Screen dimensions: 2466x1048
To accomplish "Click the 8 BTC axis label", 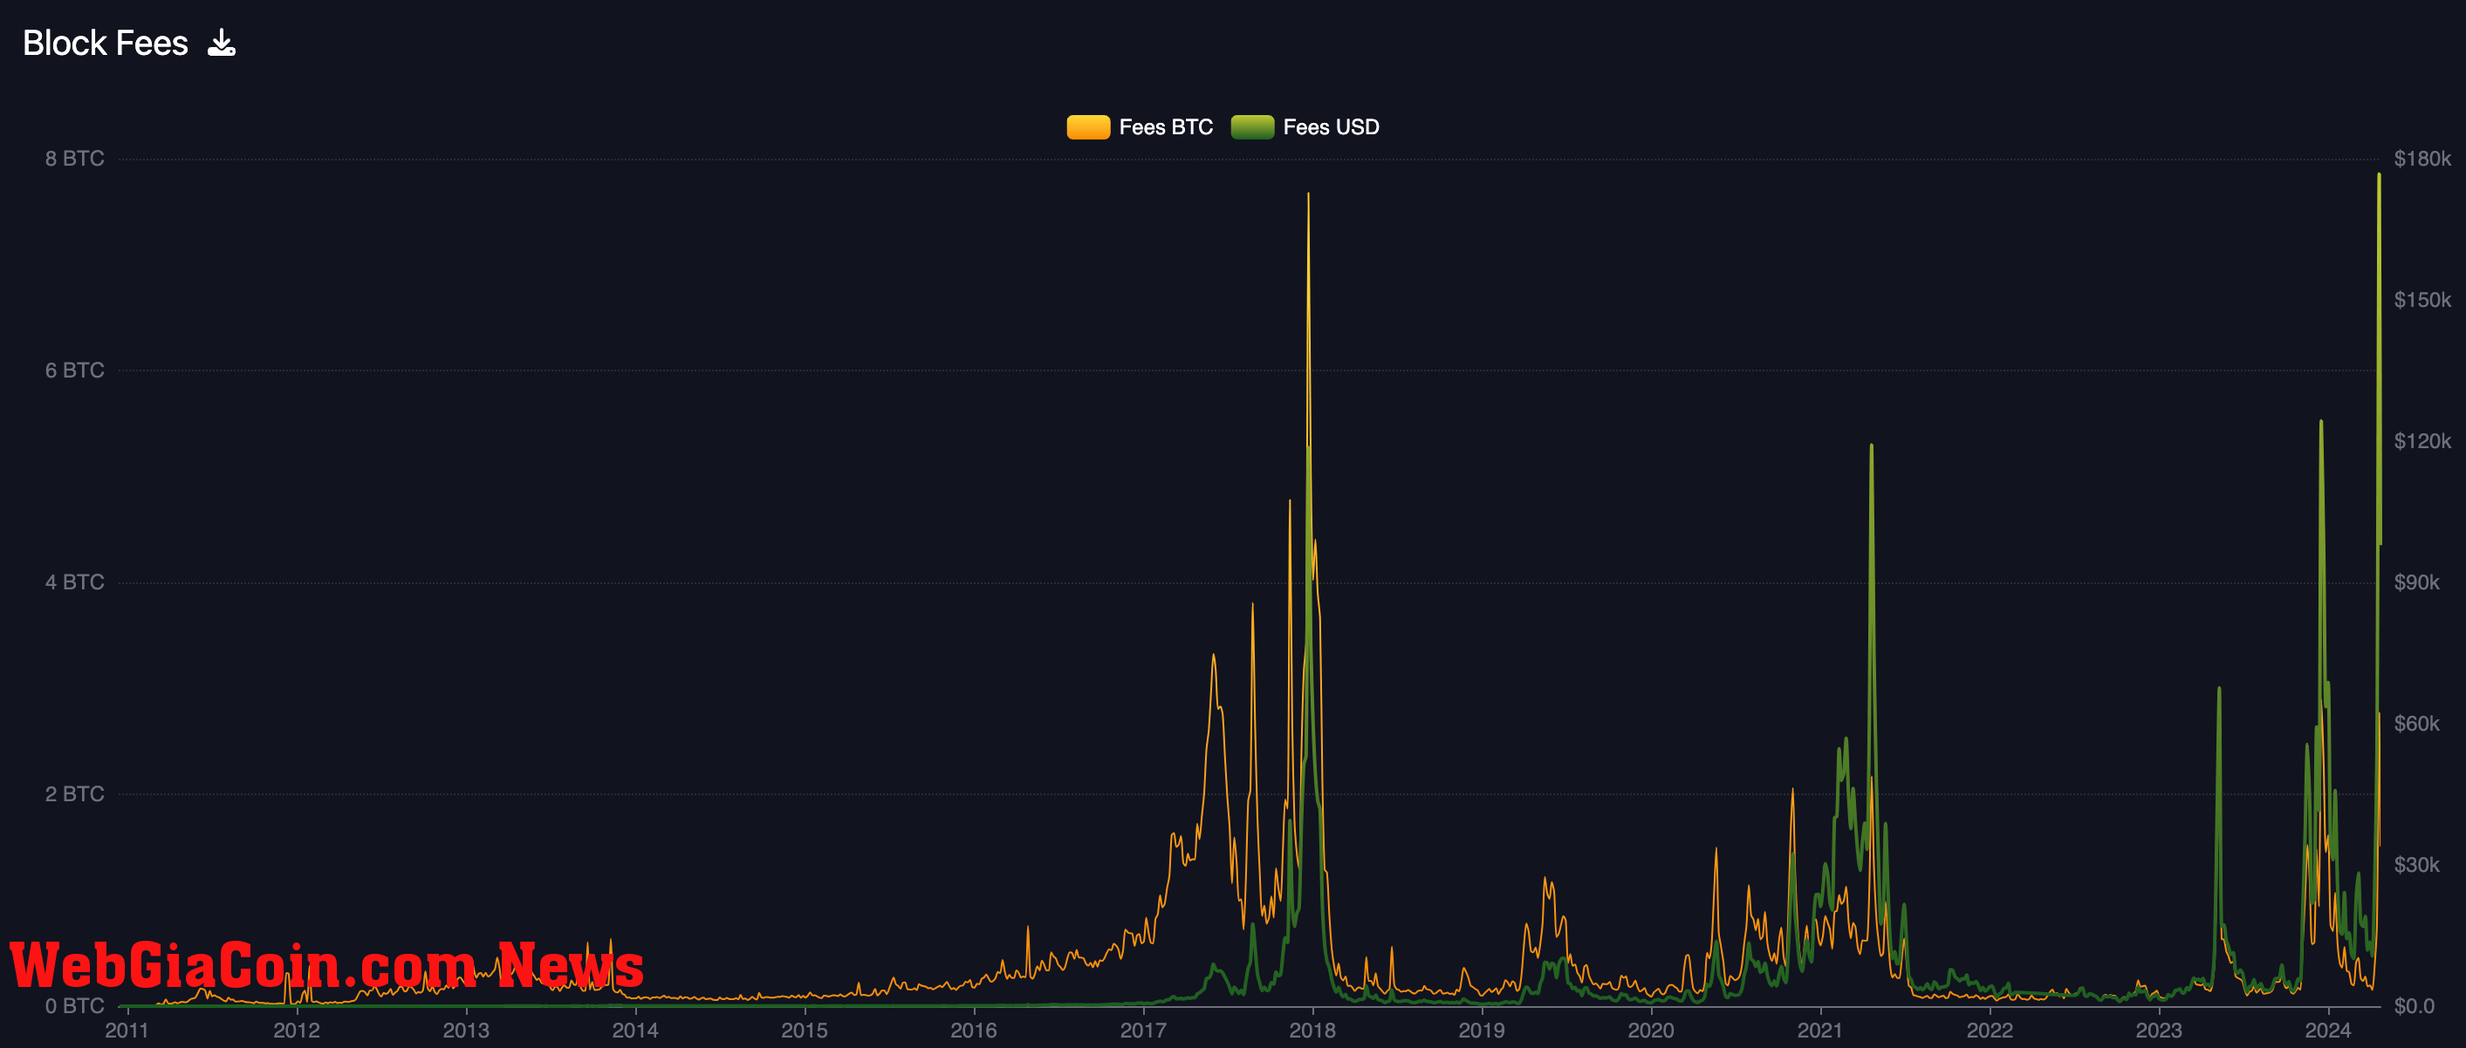I will tap(75, 159).
